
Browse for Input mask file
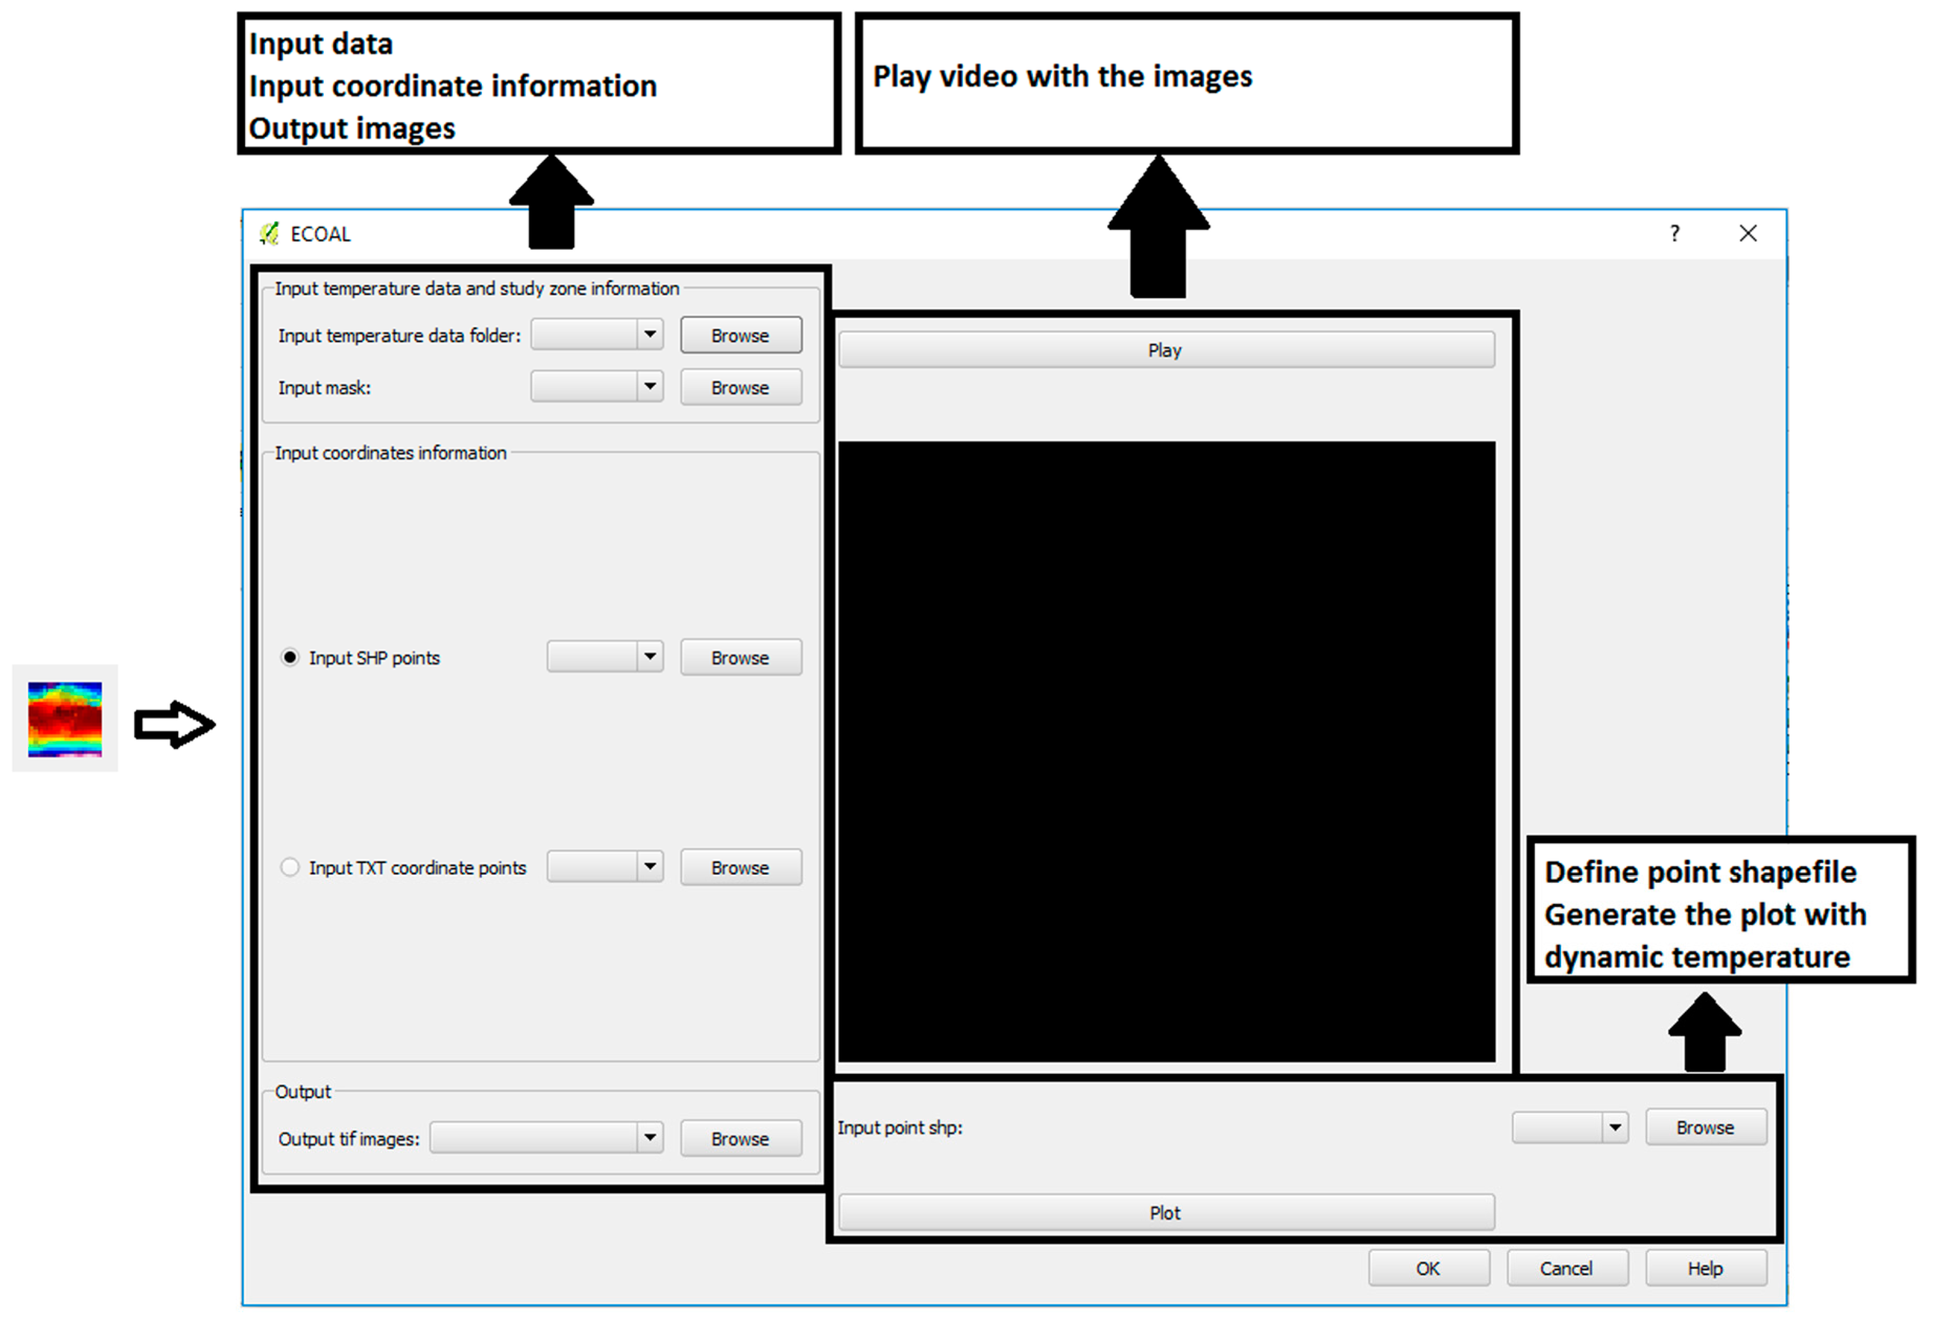pos(740,388)
